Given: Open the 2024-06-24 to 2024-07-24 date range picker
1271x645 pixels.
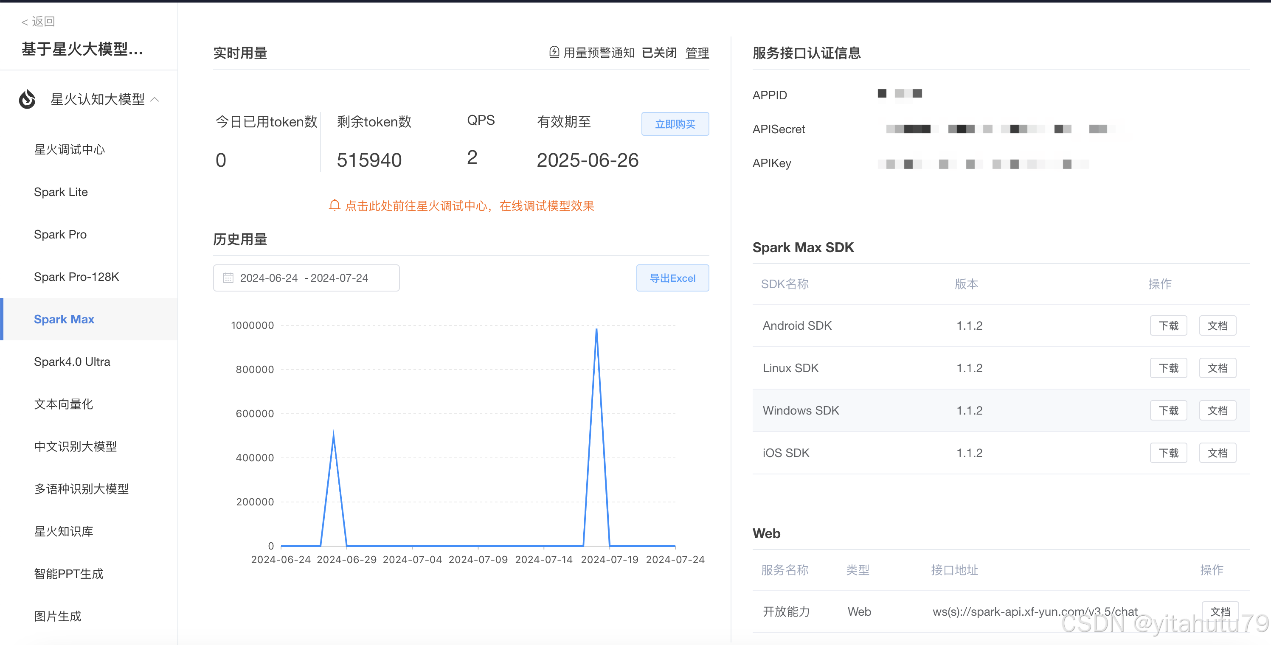Looking at the screenshot, I should point(306,278).
